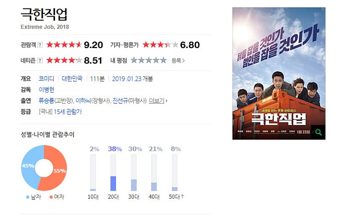Viewport: 347px width, 217px height.
Task: Click the help icon next to 관람객
Action: coord(40,45)
